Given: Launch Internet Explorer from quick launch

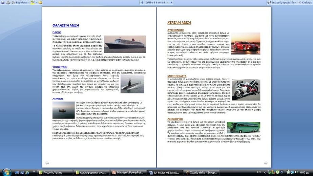Looking at the screenshot, I should click(27, 172).
